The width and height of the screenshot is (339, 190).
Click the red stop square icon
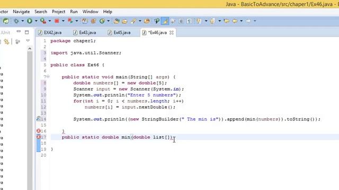[x=57, y=21]
